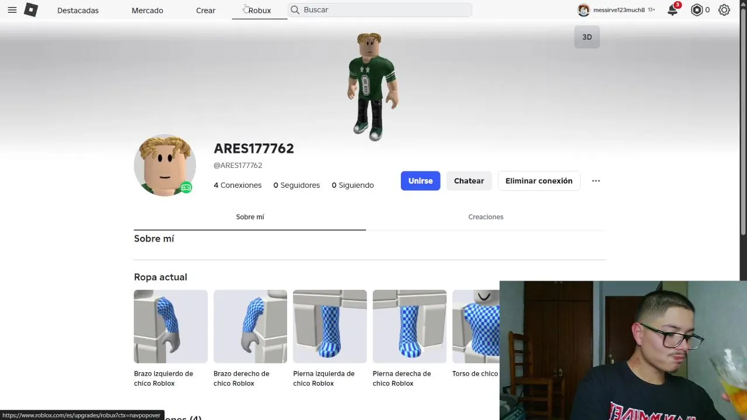
Task: Click the search magnifier icon
Action: coord(295,10)
